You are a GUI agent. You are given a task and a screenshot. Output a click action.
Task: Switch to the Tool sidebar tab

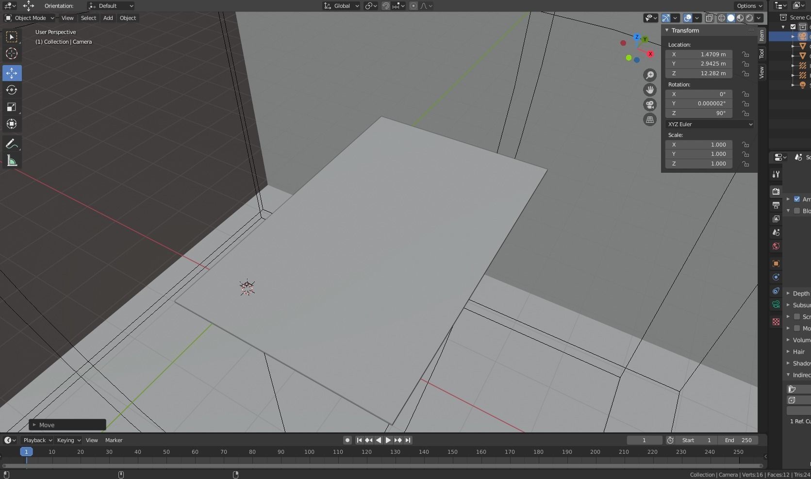[761, 54]
